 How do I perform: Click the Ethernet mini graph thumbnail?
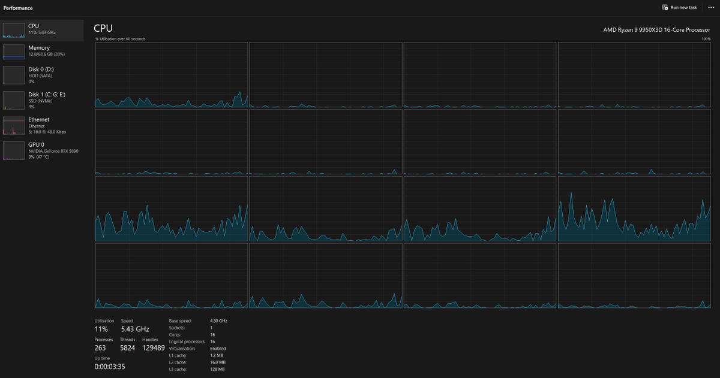click(14, 125)
